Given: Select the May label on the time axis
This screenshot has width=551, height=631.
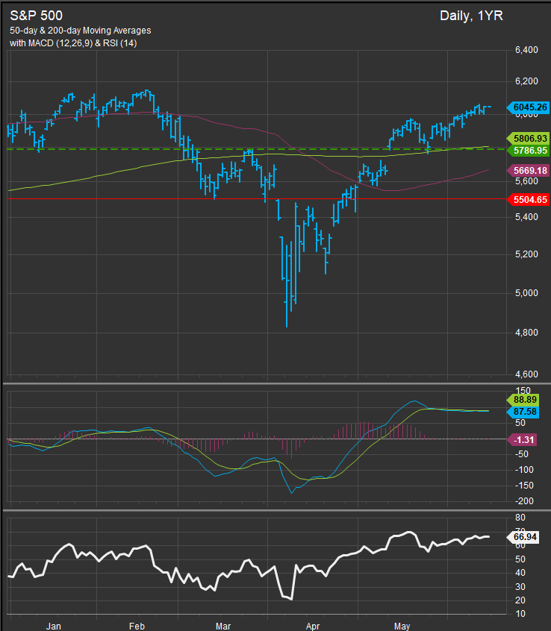Looking at the screenshot, I should coord(403,625).
